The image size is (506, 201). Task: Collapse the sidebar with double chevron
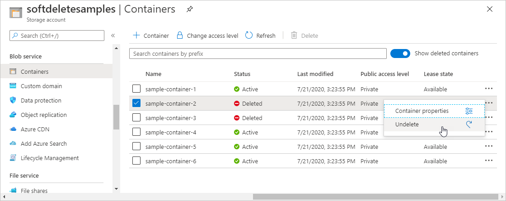113,36
